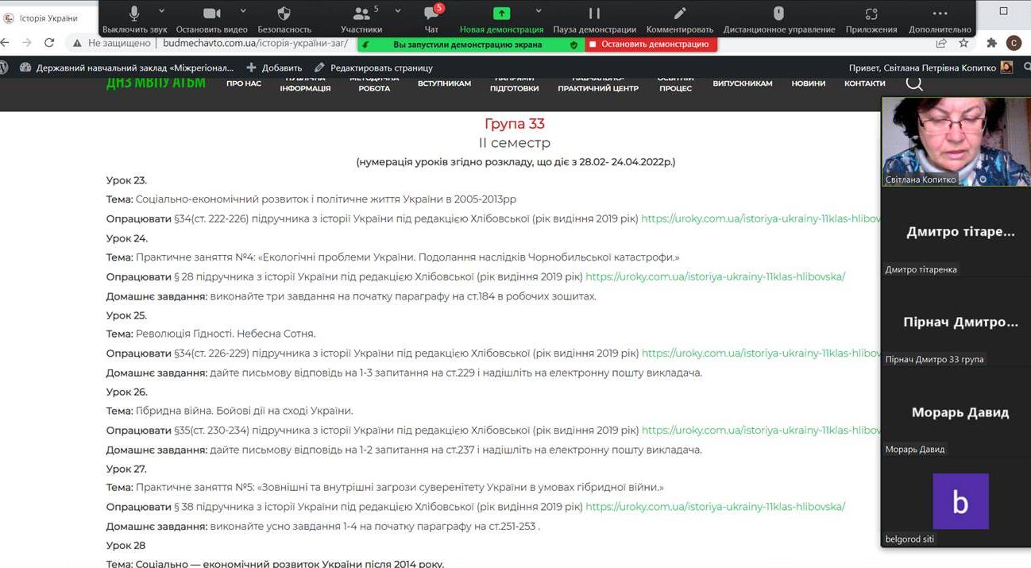Go forward in browser history
The height and width of the screenshot is (568, 1031).
[x=28, y=44]
